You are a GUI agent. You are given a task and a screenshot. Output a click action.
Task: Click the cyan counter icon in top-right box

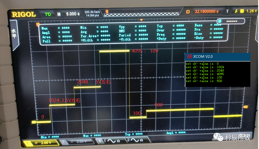point(220,21)
